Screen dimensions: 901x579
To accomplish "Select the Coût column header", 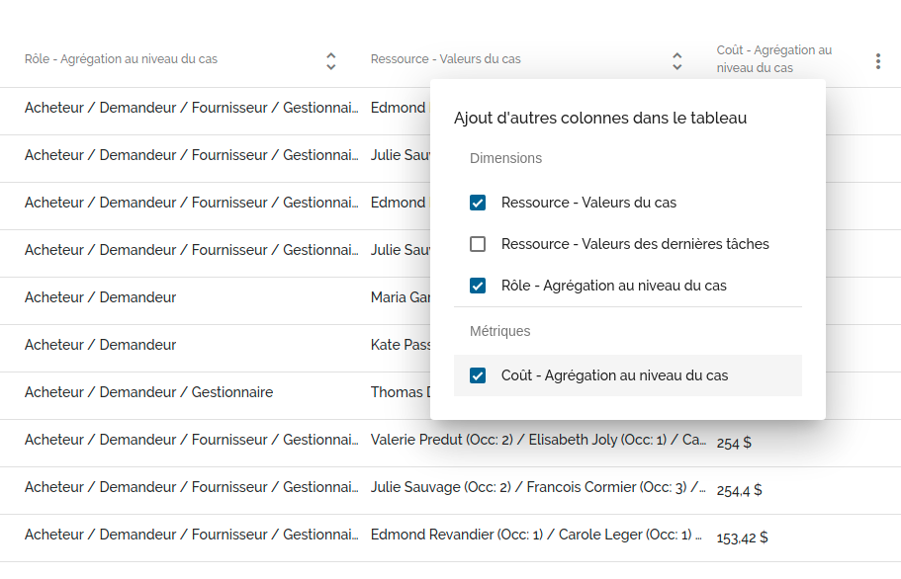I will (x=773, y=59).
